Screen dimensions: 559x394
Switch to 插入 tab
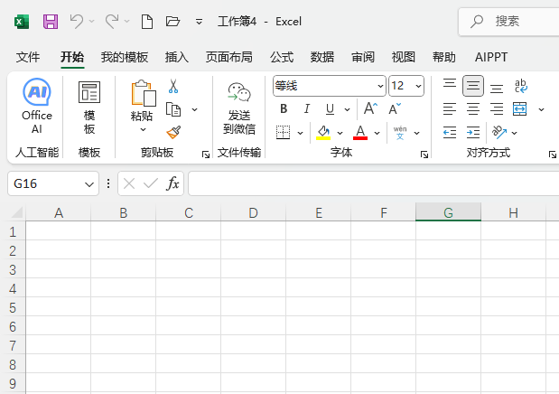[176, 57]
